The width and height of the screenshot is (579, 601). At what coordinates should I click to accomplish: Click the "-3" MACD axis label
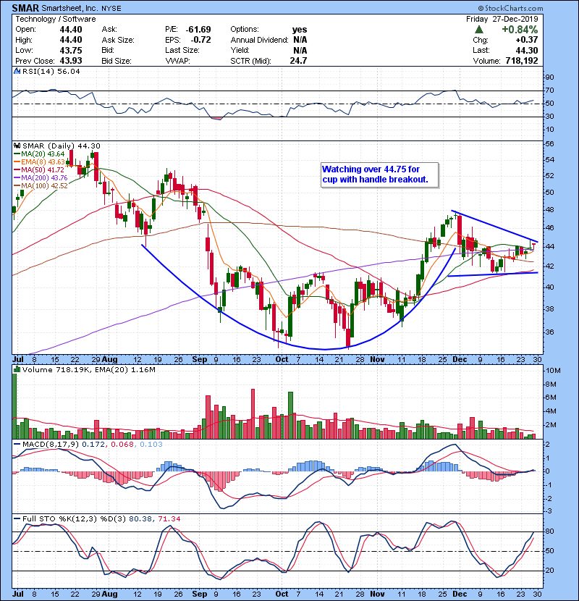click(549, 511)
